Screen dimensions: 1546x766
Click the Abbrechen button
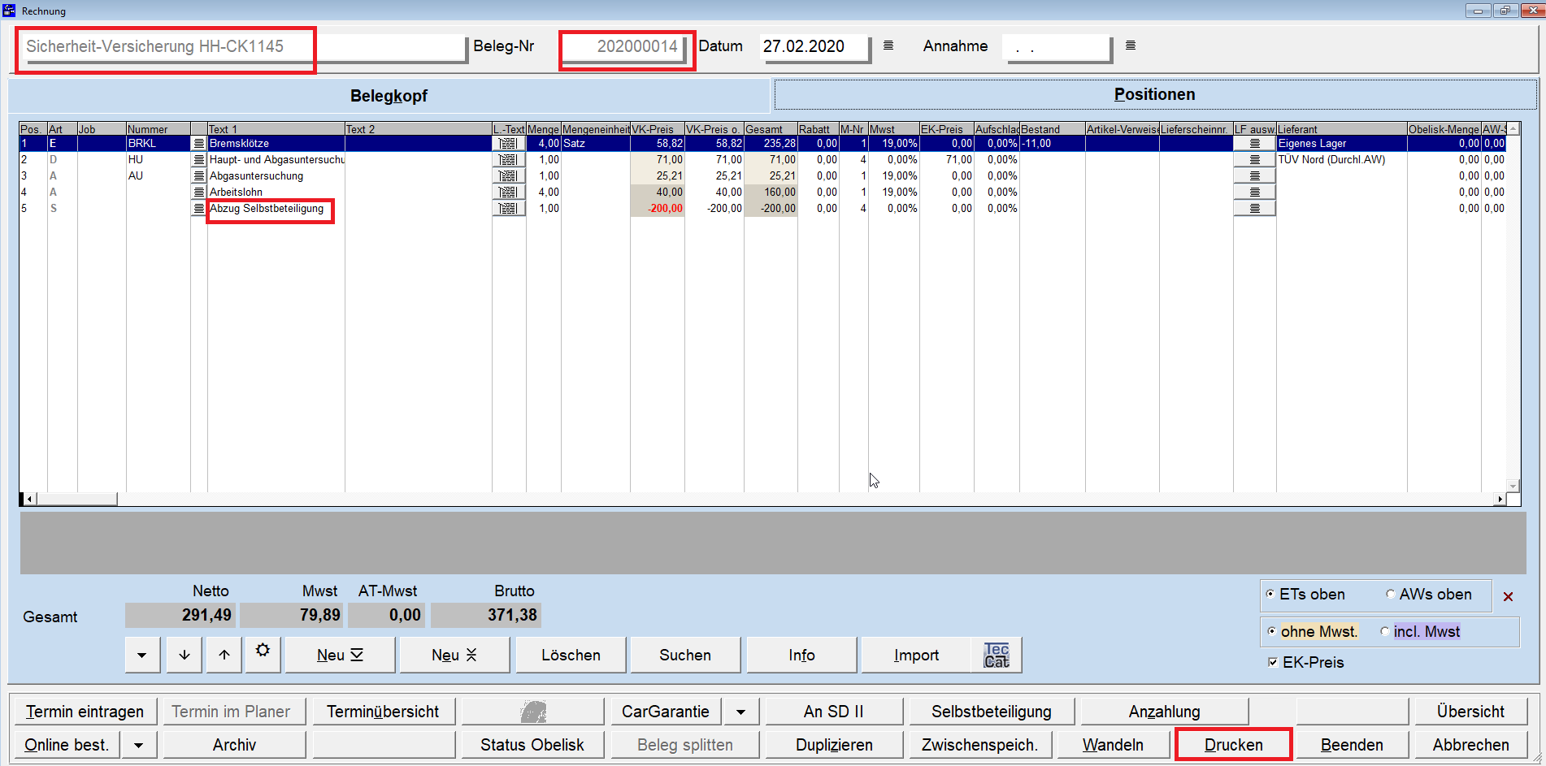(1470, 745)
